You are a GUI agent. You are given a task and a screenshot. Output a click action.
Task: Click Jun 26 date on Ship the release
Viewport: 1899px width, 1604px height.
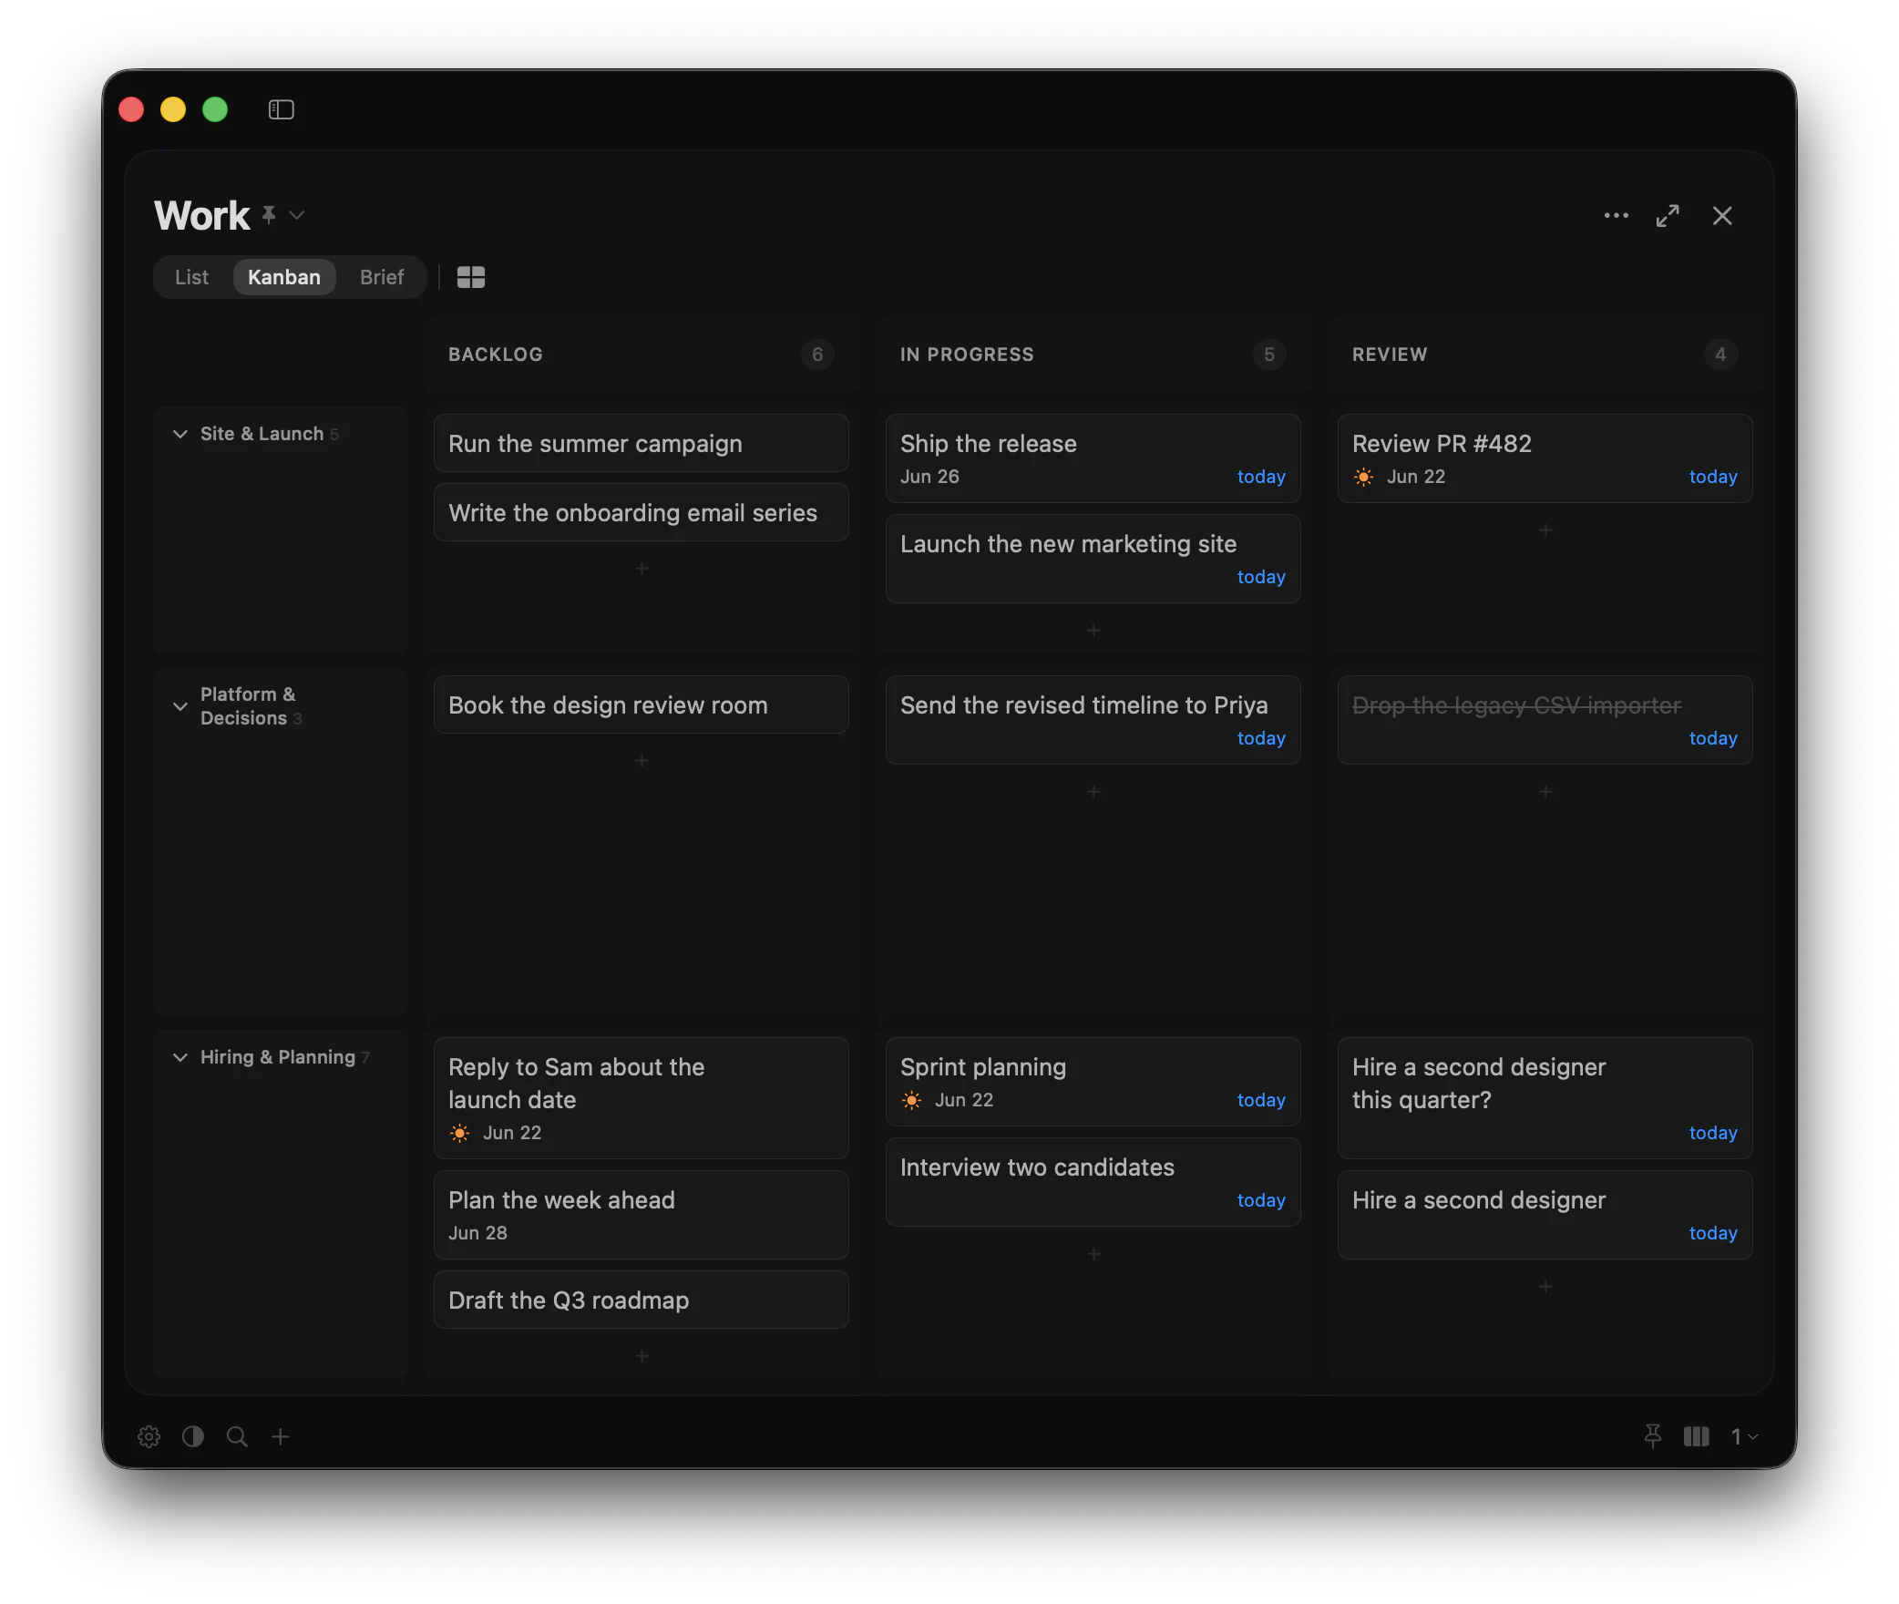tap(929, 477)
